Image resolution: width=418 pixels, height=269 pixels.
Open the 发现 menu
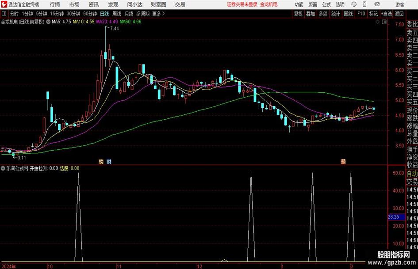click(x=113, y=4)
